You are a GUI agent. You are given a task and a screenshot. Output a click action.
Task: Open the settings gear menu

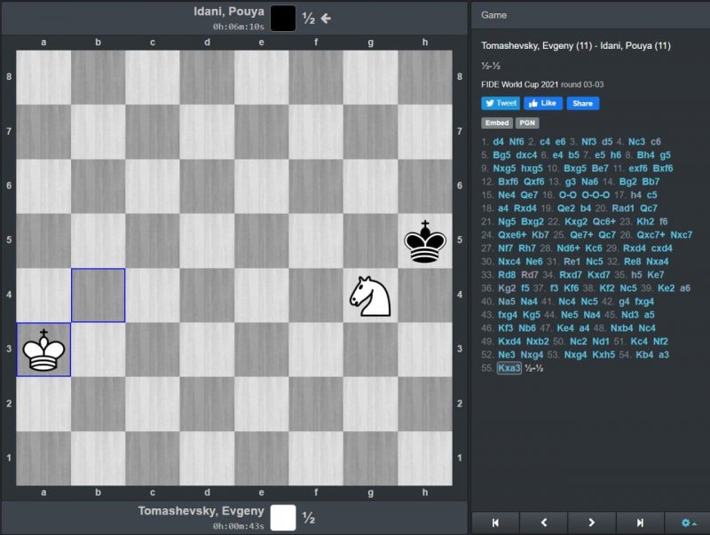[688, 523]
